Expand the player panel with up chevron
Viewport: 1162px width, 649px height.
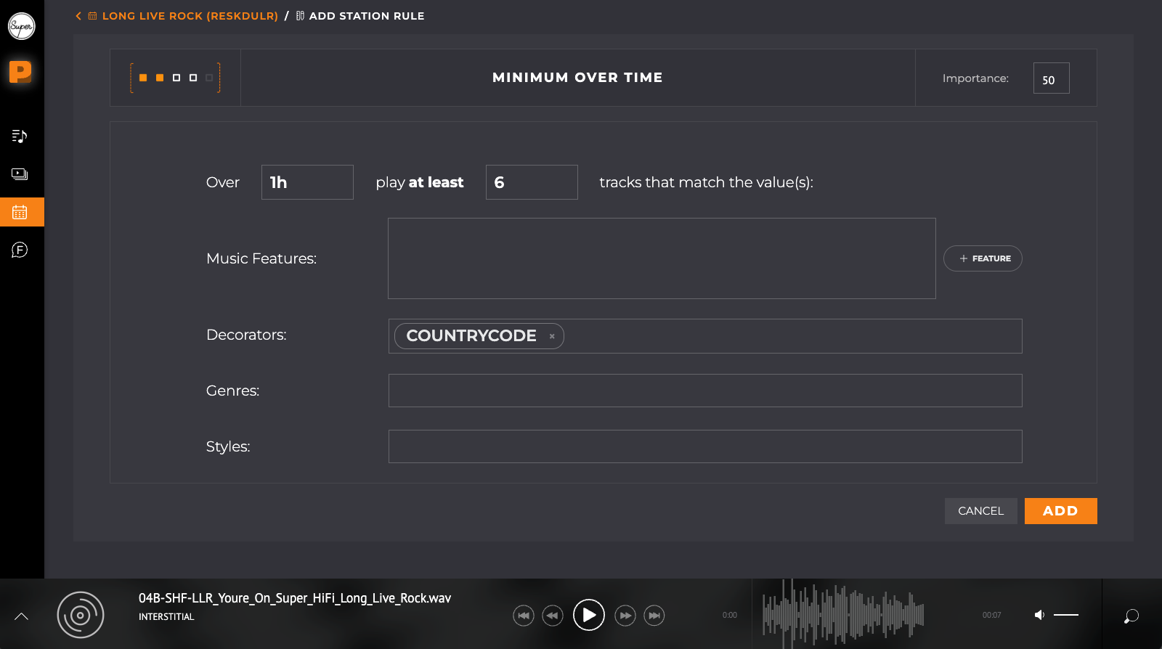[22, 616]
